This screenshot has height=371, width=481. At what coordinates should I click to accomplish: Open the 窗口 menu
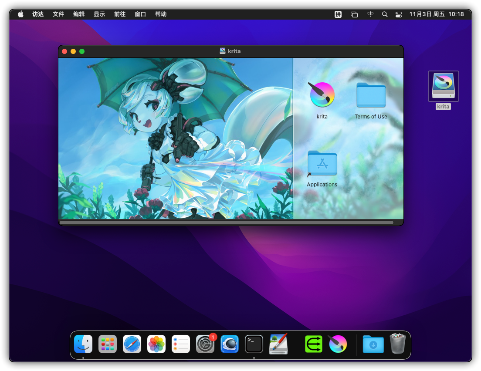coord(140,14)
